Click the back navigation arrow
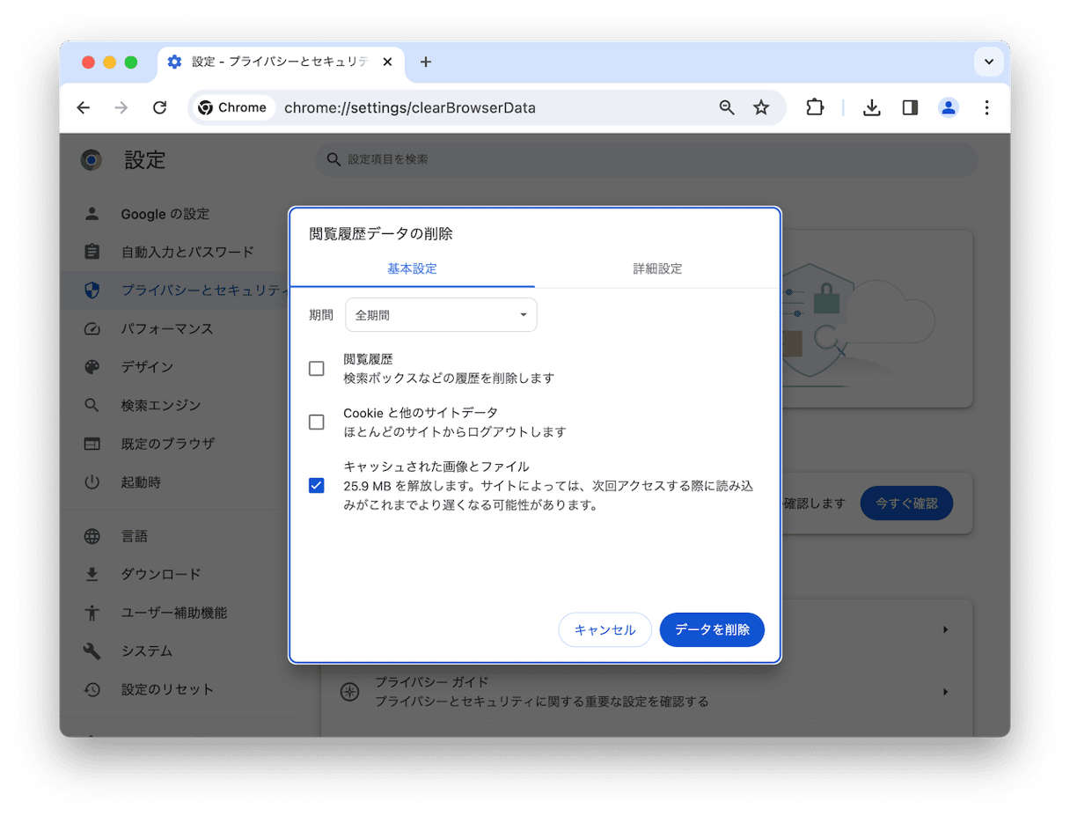Screen dimensions: 1070x816 click(x=83, y=107)
